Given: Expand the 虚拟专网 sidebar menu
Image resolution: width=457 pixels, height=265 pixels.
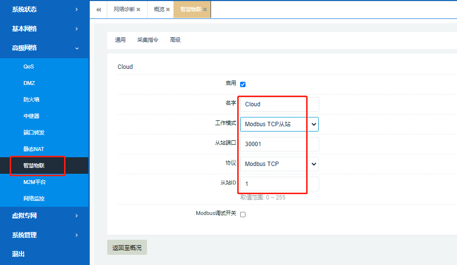Looking at the screenshot, I should (44, 215).
